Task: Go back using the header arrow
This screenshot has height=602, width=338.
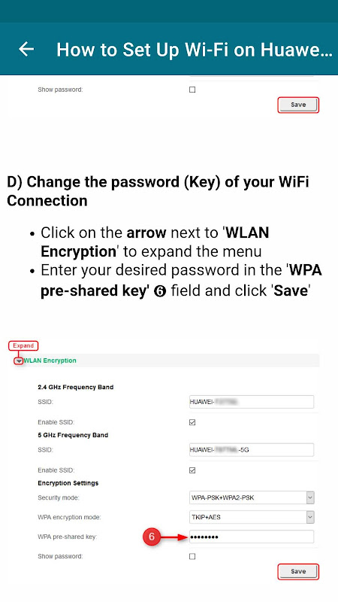Action: [x=26, y=49]
